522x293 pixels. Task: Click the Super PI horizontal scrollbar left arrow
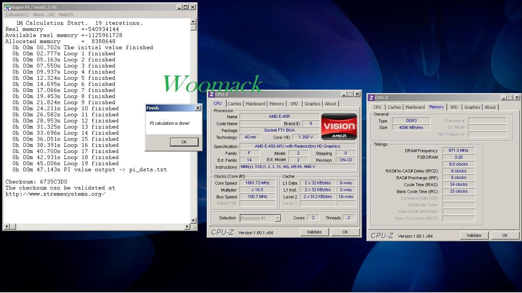click(6, 227)
